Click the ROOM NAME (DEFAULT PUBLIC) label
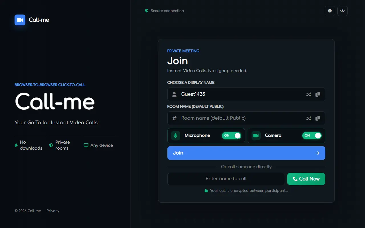 pos(195,107)
